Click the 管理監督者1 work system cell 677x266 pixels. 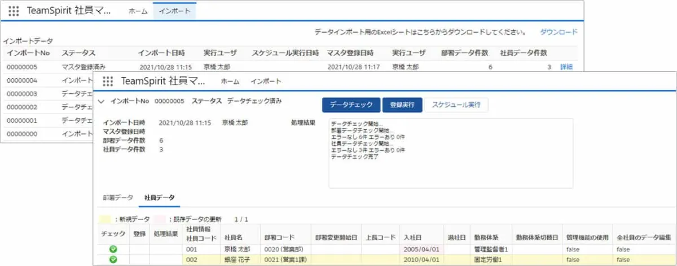(x=491, y=249)
